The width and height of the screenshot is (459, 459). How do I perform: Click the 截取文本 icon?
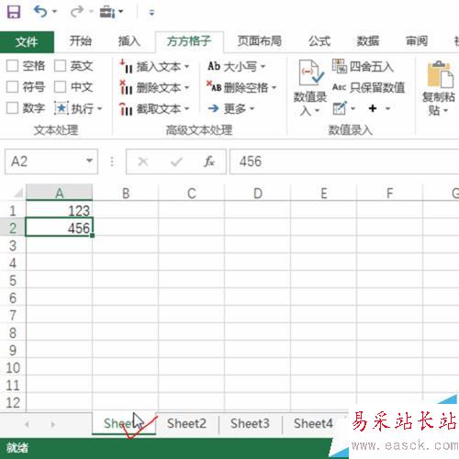click(126, 109)
